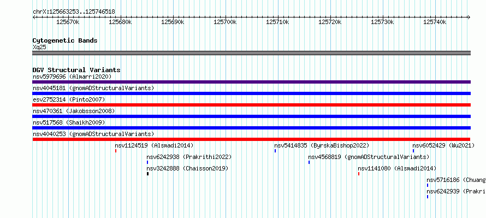Click the 125730k ruler tick label
Viewport: 486px width, 218px height.
[x=382, y=22]
